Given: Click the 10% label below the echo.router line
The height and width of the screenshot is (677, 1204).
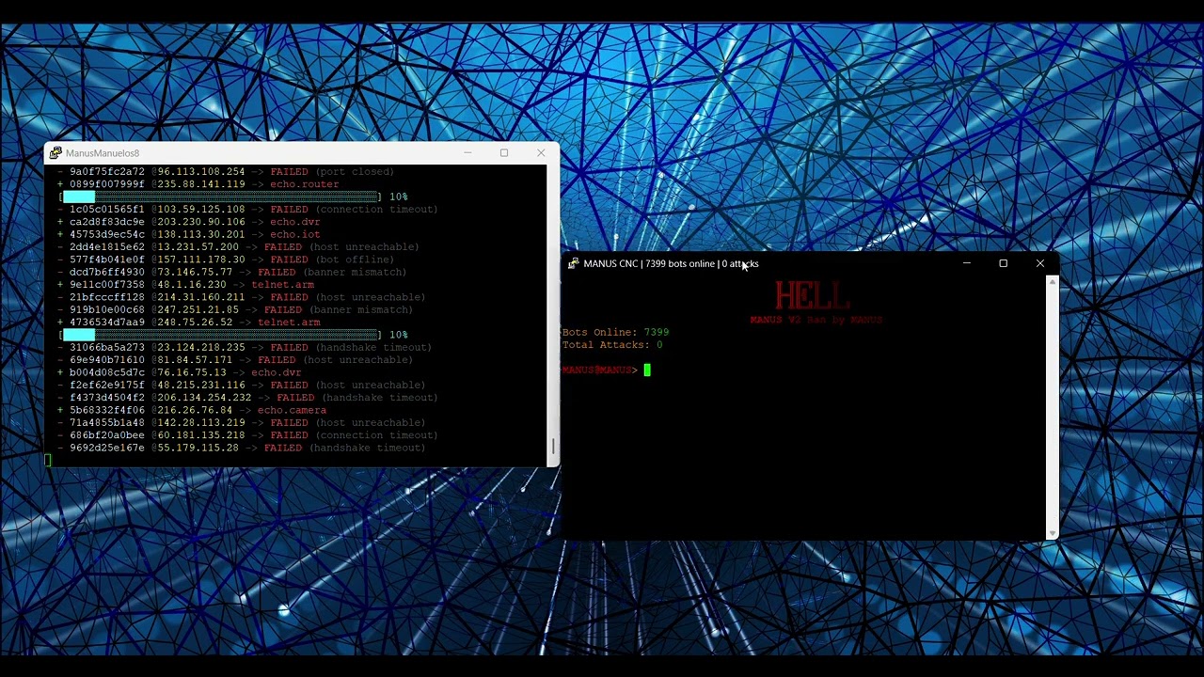Looking at the screenshot, I should pos(399,197).
